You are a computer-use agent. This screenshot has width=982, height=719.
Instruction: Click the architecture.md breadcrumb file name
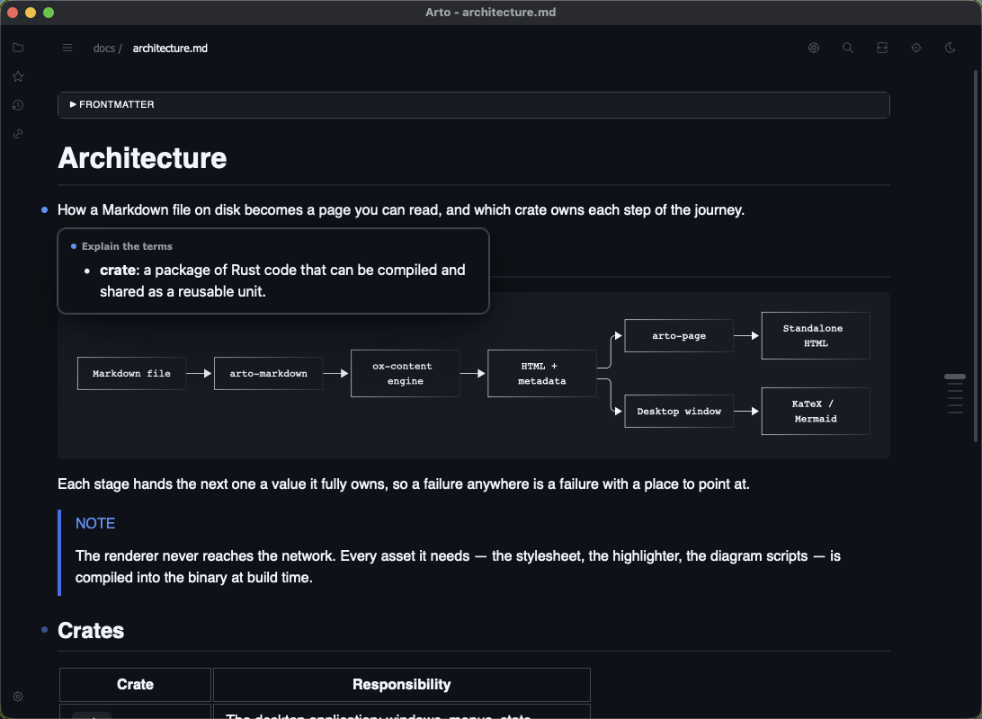point(170,49)
